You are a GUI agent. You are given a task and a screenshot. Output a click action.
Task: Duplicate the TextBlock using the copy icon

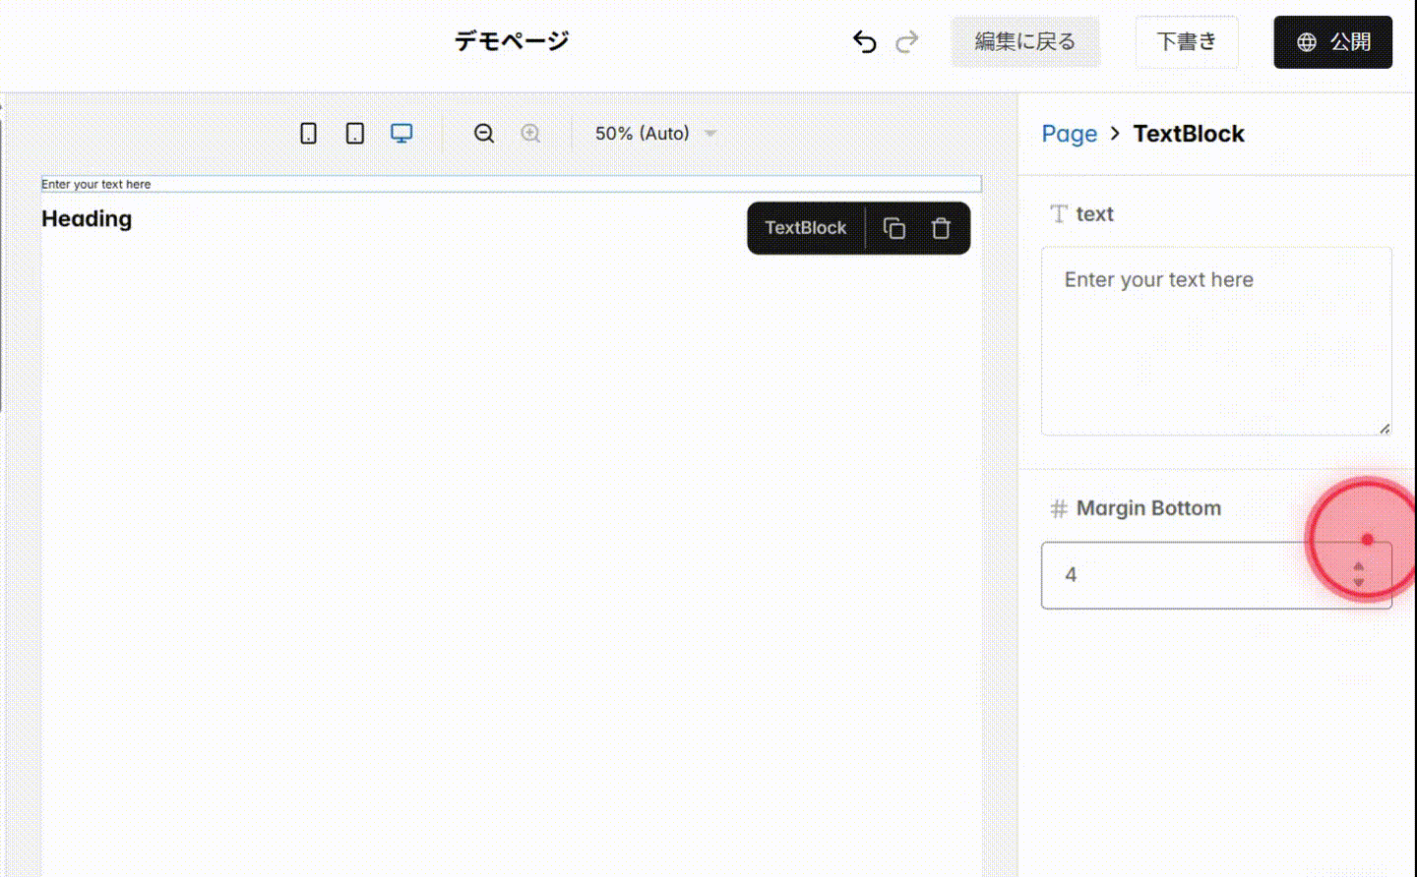point(893,227)
